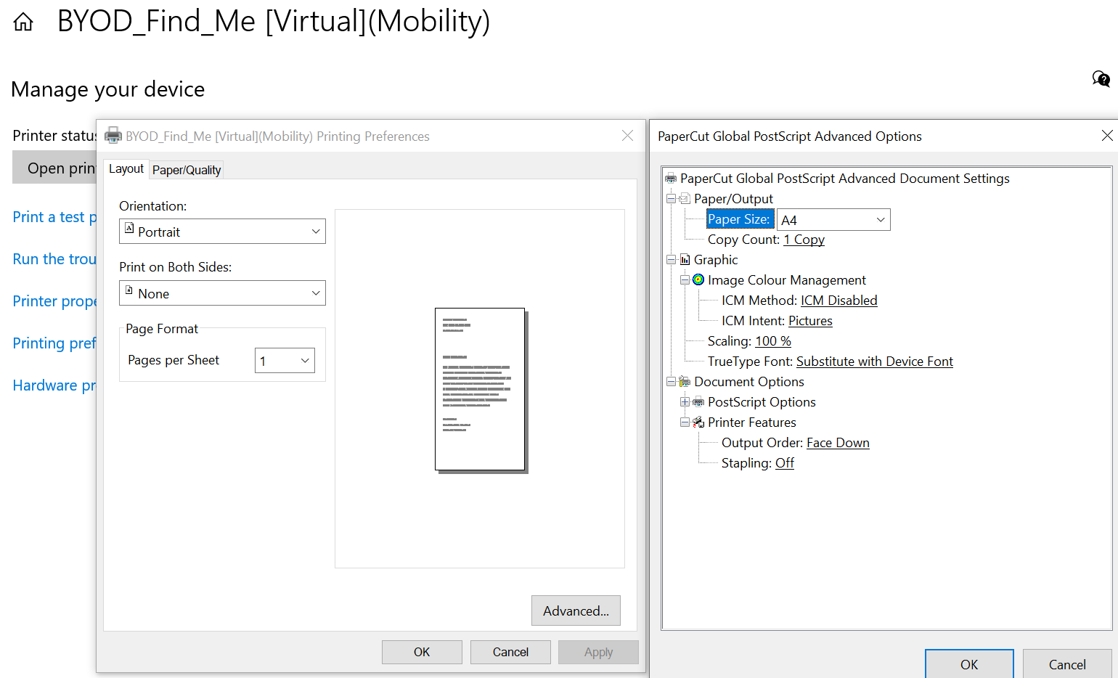Switch to the Paper/Quality tab
Screen dimensions: 1118x678
point(187,170)
